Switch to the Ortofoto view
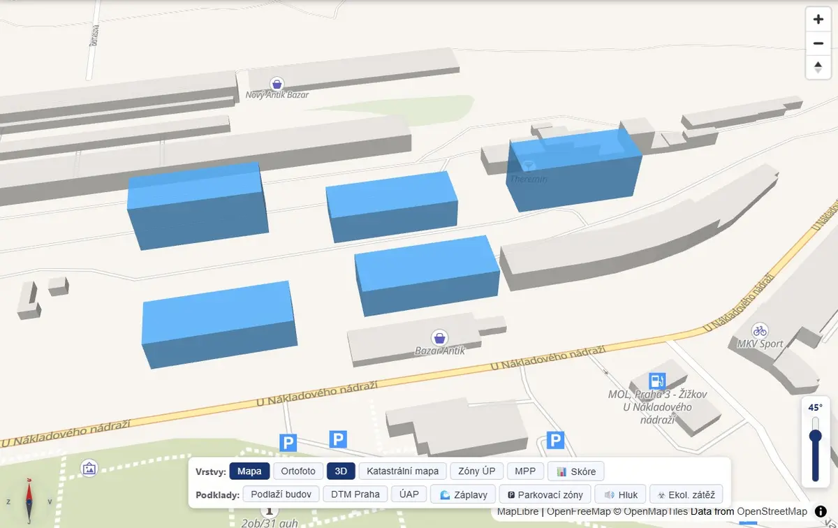The width and height of the screenshot is (838, 528). point(298,471)
